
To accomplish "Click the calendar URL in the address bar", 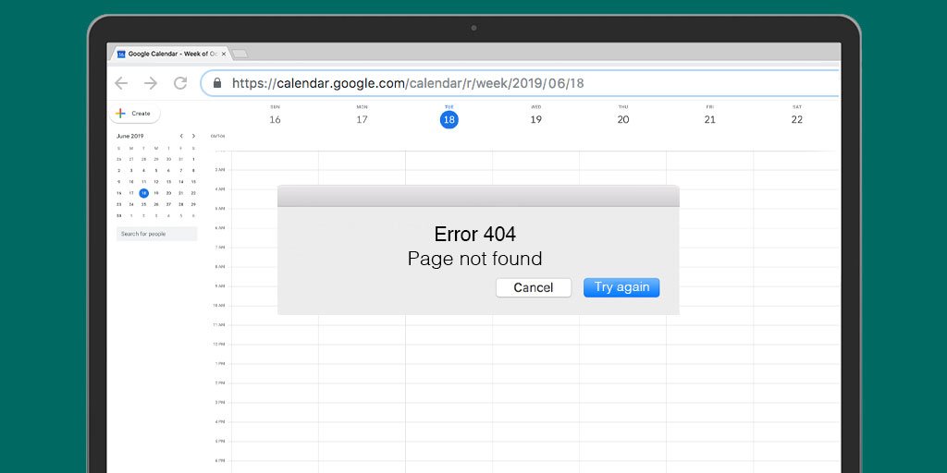I will pos(408,83).
